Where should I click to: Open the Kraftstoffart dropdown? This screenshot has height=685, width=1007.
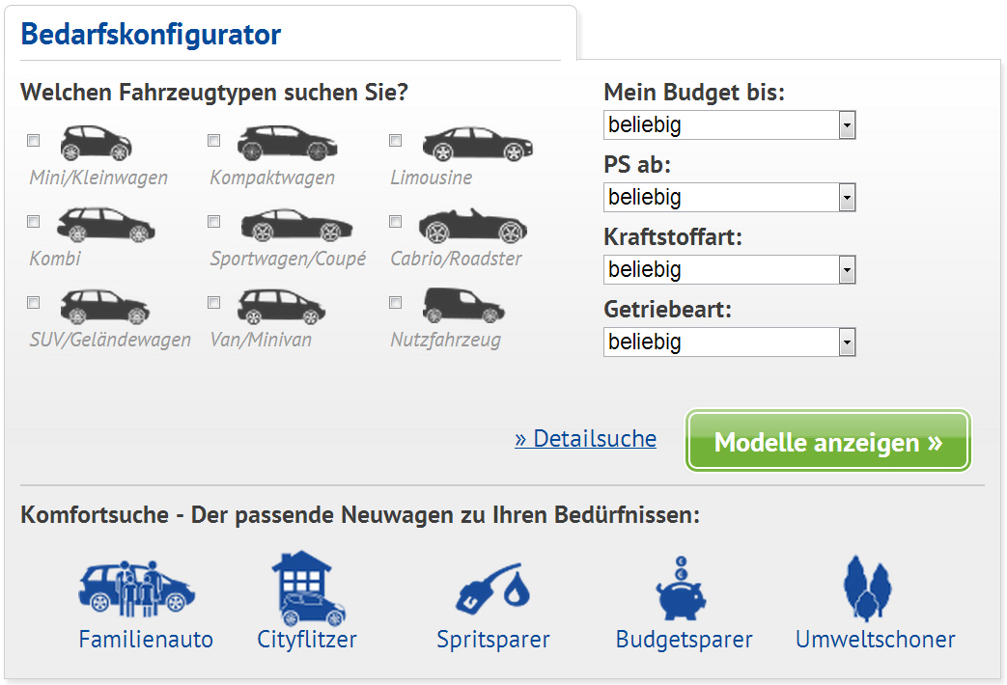tap(729, 270)
